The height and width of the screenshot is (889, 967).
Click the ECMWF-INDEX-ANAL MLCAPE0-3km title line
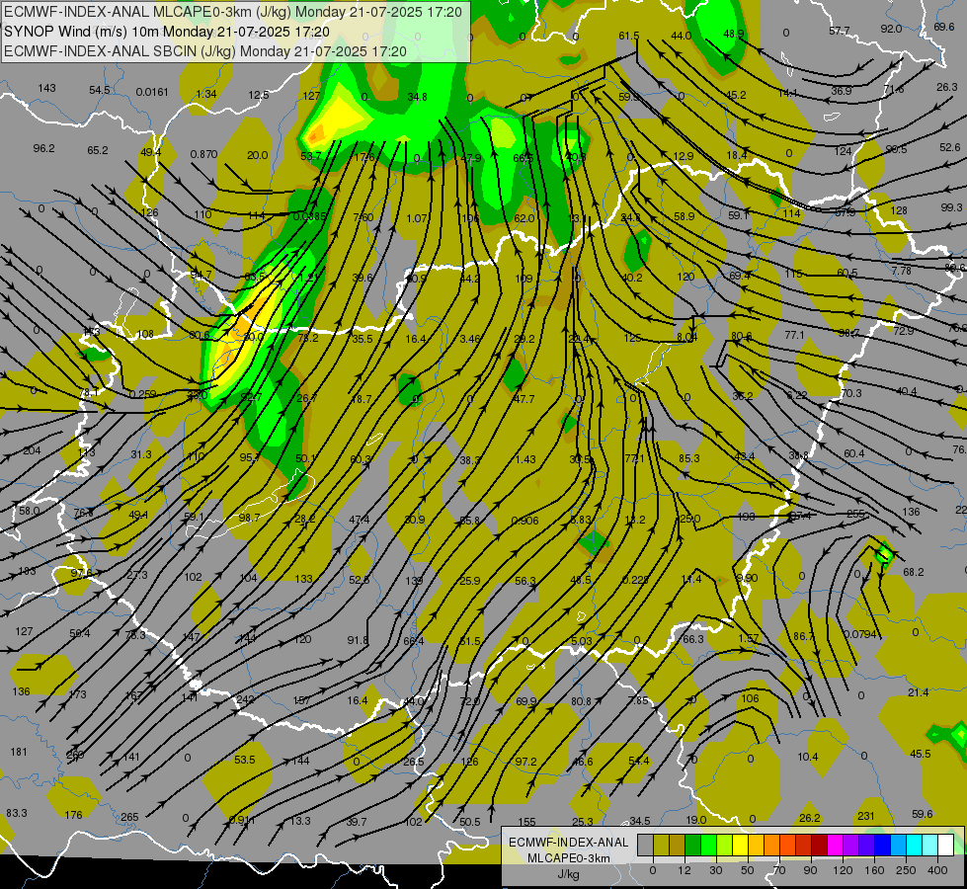(232, 12)
